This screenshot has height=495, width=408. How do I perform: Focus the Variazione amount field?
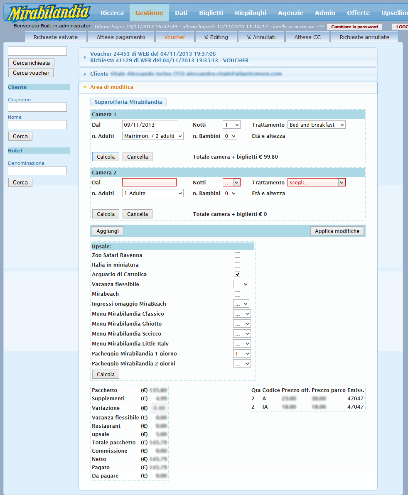[x=160, y=408]
